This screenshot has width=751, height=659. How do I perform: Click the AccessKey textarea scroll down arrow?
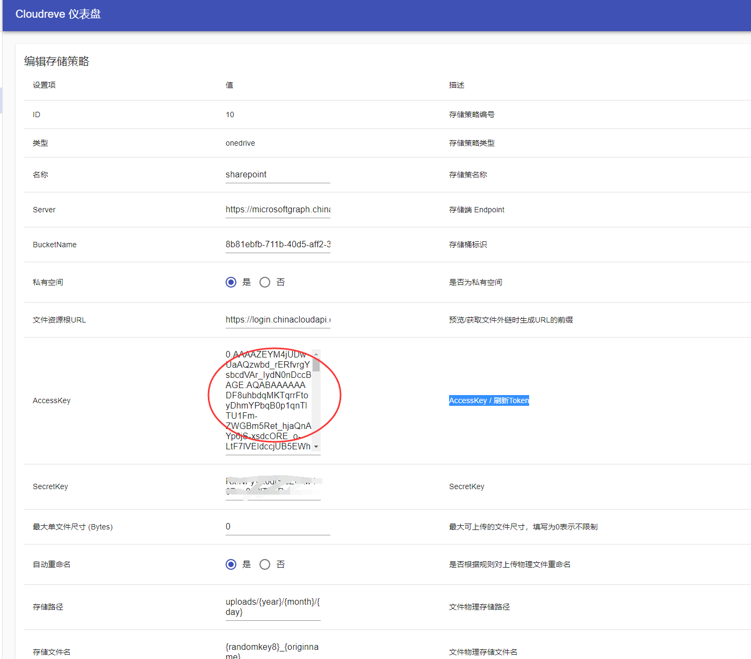click(x=316, y=447)
